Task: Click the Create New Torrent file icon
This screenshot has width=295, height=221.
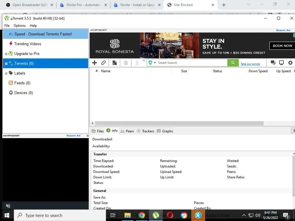Action: [x=115, y=63]
